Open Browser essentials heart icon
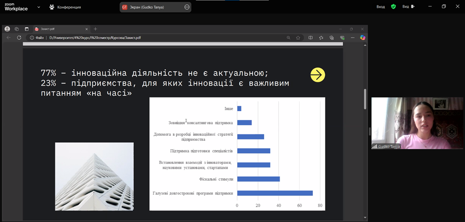The height and width of the screenshot is (222, 465). click(x=342, y=38)
